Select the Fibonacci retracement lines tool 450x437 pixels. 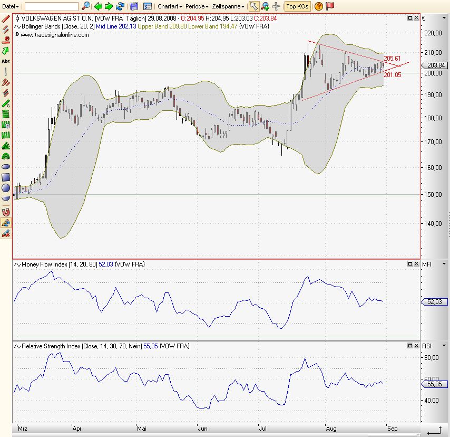pos(6,114)
